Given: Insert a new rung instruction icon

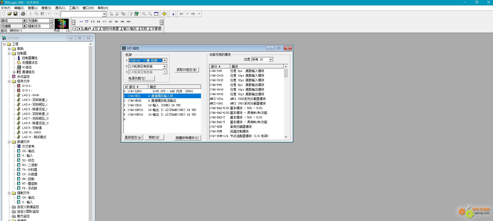Looking at the screenshot, I should pos(81,21).
